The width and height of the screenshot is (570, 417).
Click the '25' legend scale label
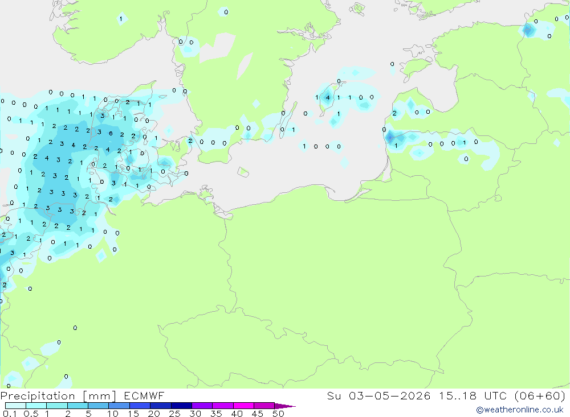[x=174, y=414]
